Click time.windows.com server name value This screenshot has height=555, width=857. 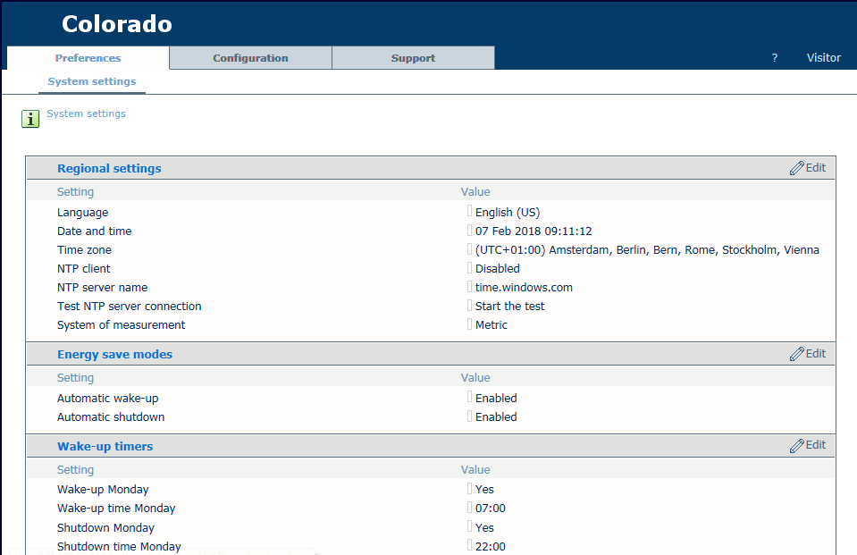pyautogui.click(x=524, y=288)
